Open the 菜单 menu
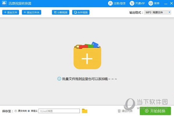Image resolution: width=174 pixels, height=116 pixels. click(157, 3)
